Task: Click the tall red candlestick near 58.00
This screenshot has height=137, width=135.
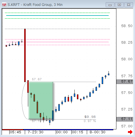Action: (25, 55)
